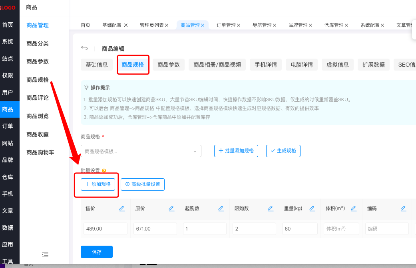This screenshot has height=268, width=416.
Task: Close the 商品管理 tab
Action: pyautogui.click(x=203, y=25)
